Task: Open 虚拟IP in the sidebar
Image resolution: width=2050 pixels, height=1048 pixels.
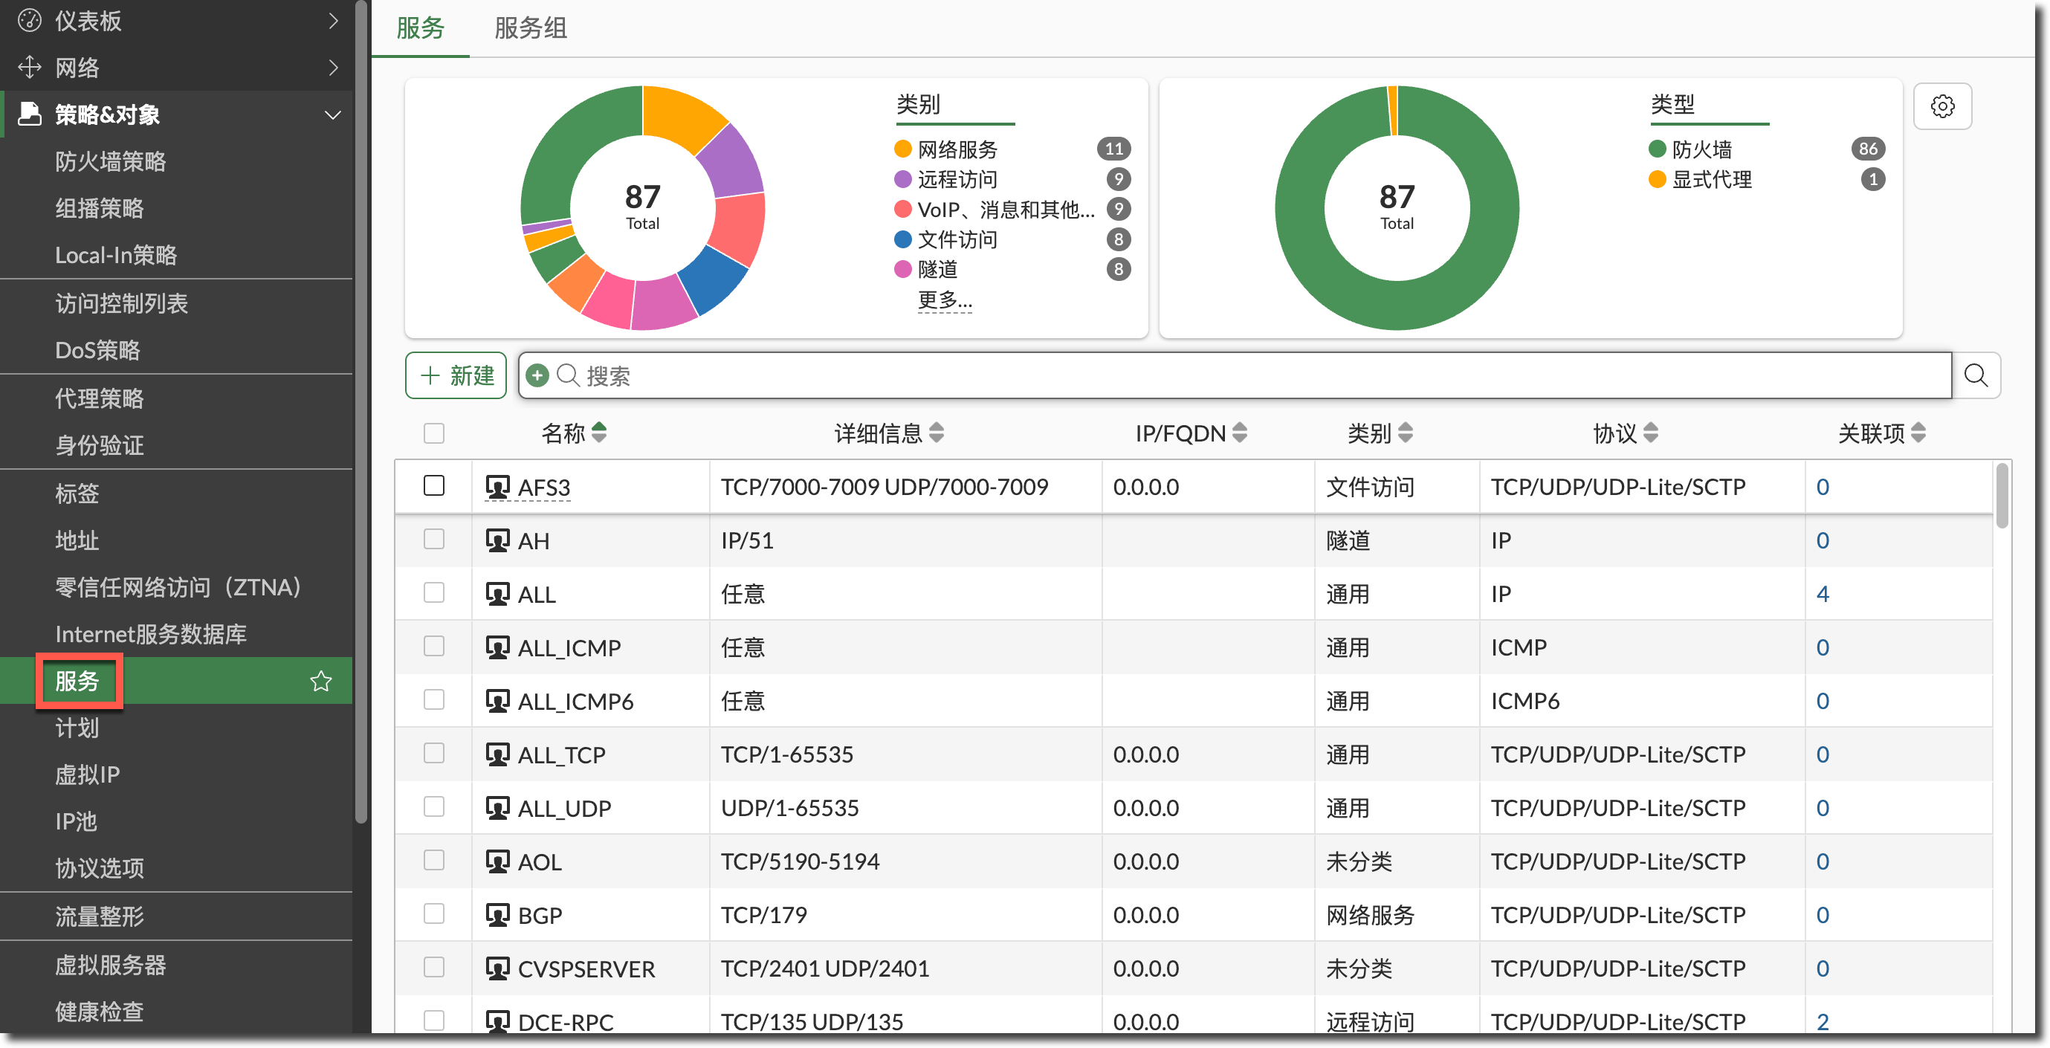Action: coord(88,774)
